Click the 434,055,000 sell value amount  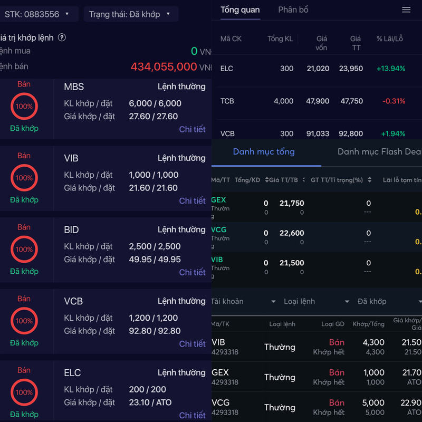164,67
